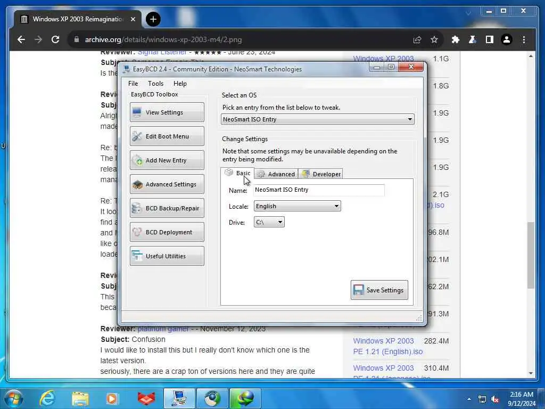Open Windows Media Player from taskbar
This screenshot has height=409, width=545.
click(112, 398)
